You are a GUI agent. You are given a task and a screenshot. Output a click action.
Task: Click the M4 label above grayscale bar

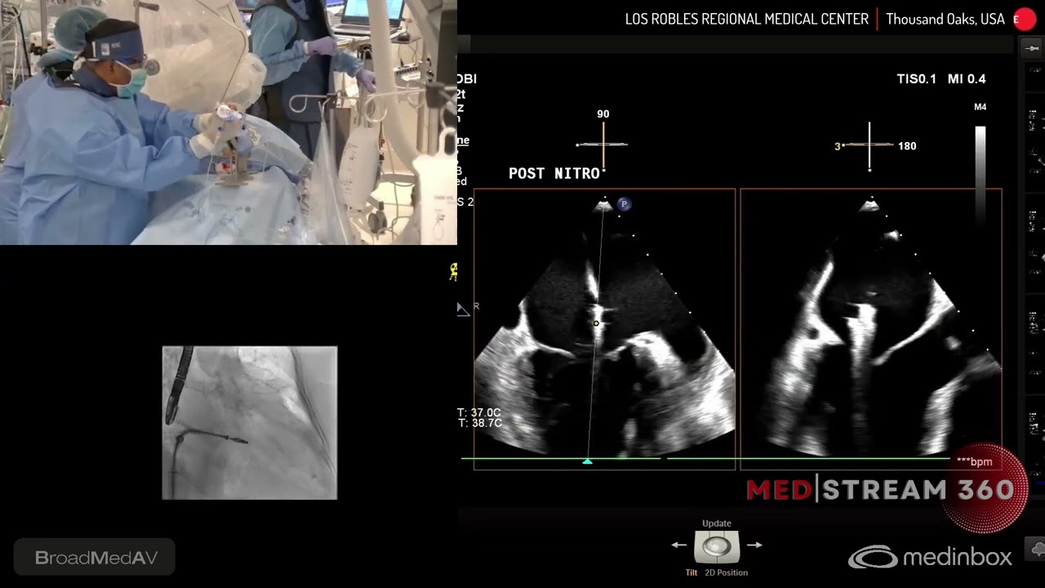981,107
